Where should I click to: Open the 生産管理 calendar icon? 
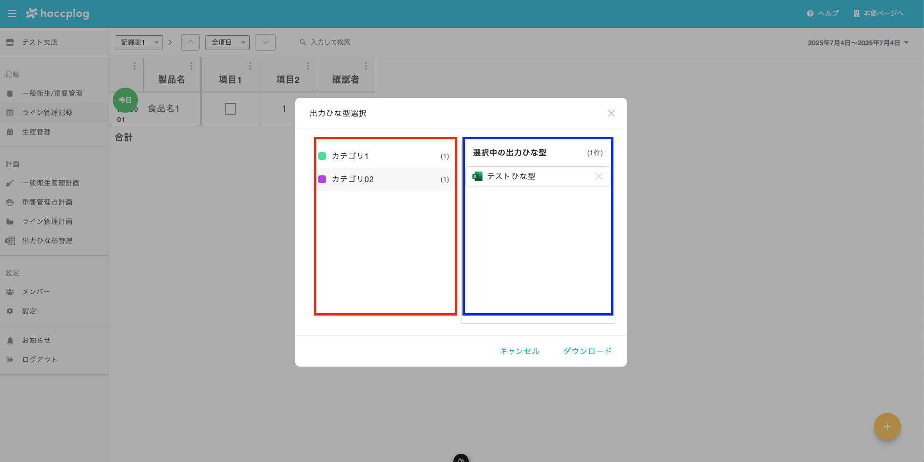click(x=10, y=132)
